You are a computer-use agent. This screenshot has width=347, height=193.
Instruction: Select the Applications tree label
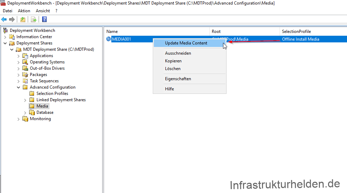click(41, 56)
